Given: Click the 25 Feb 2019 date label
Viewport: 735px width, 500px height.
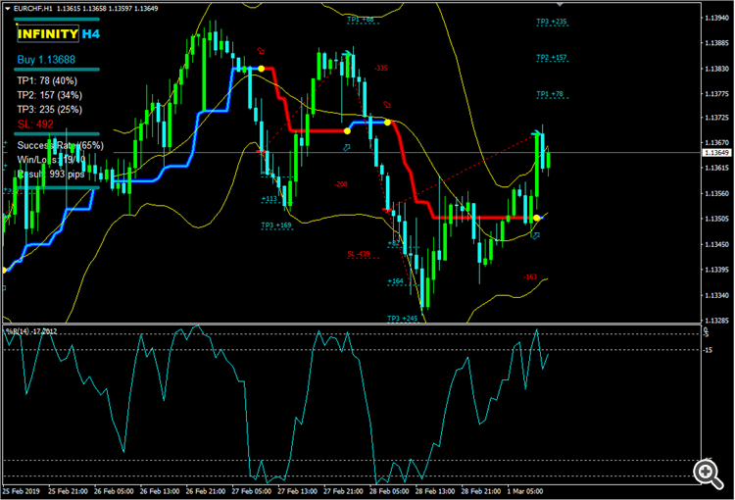Looking at the screenshot, I should tap(22, 491).
